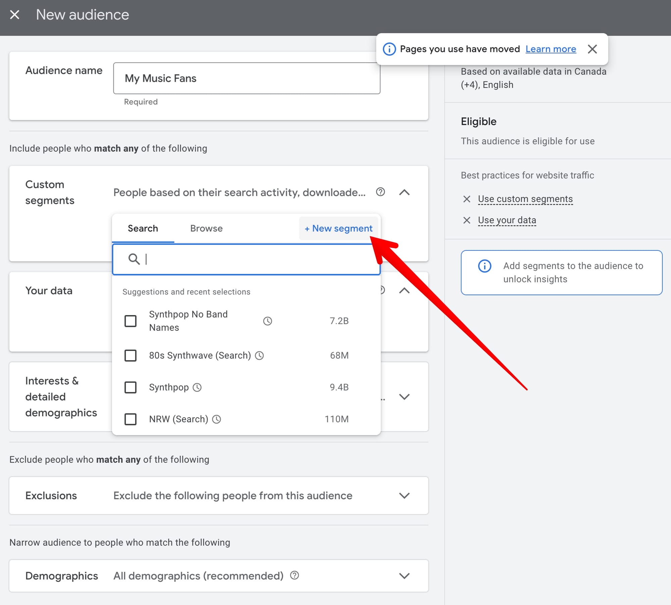671x605 pixels.
Task: Click the clock icon beside NRW (Search)
Action: pos(217,419)
